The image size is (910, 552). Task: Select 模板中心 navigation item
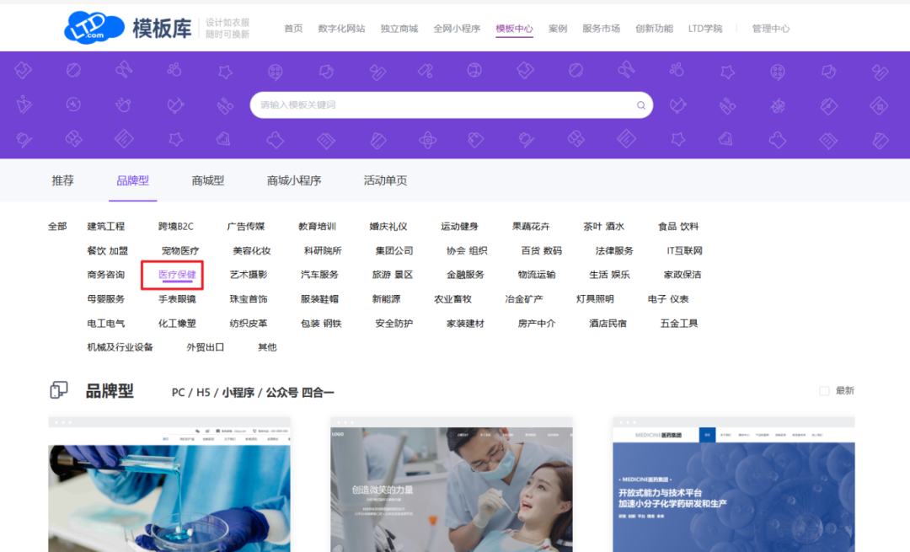[x=514, y=29]
